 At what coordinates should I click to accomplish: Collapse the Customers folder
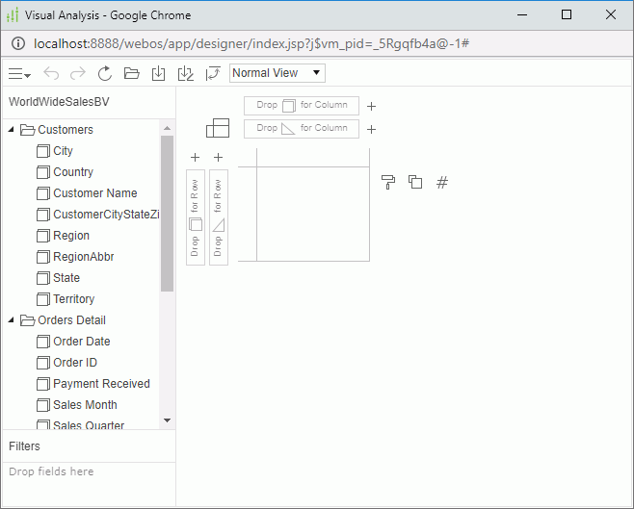pyautogui.click(x=12, y=130)
